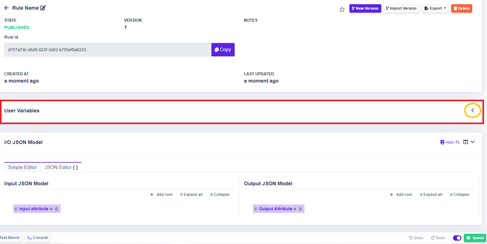Expand the User Variables section
Image resolution: width=487 pixels, height=244 pixels.
(x=473, y=110)
